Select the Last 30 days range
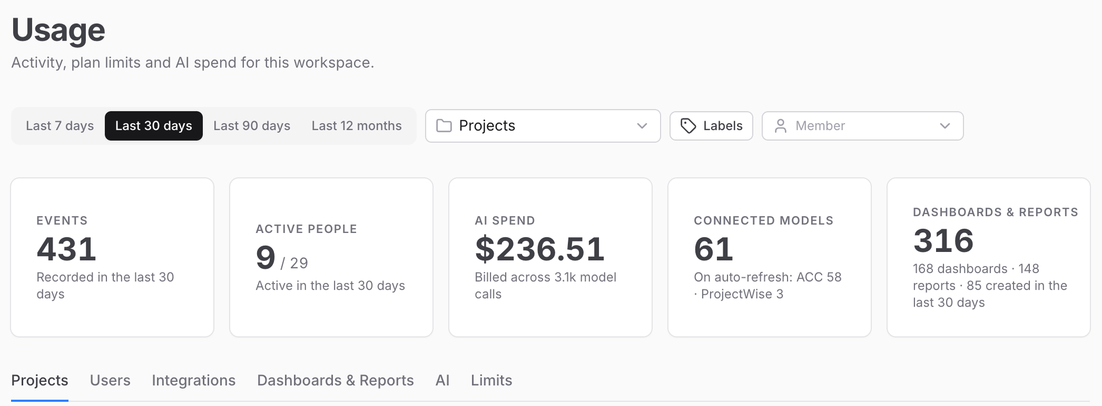Viewport: 1102px width, 406px height. point(154,126)
